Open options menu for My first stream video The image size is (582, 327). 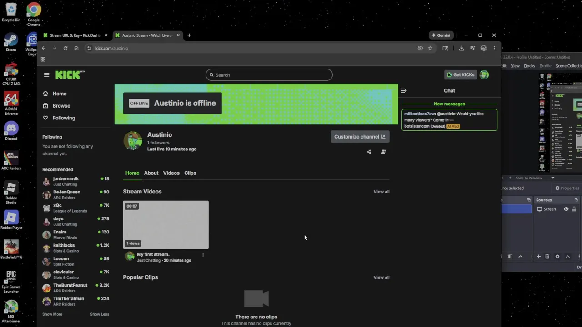[x=203, y=255]
